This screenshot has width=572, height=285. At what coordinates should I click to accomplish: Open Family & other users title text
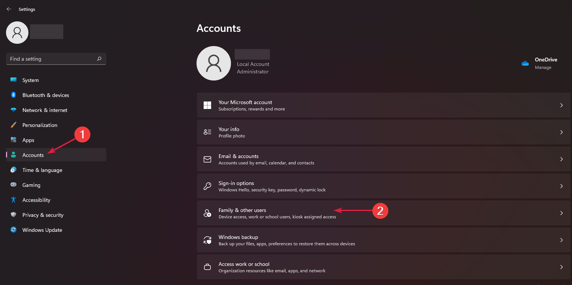[242, 210]
